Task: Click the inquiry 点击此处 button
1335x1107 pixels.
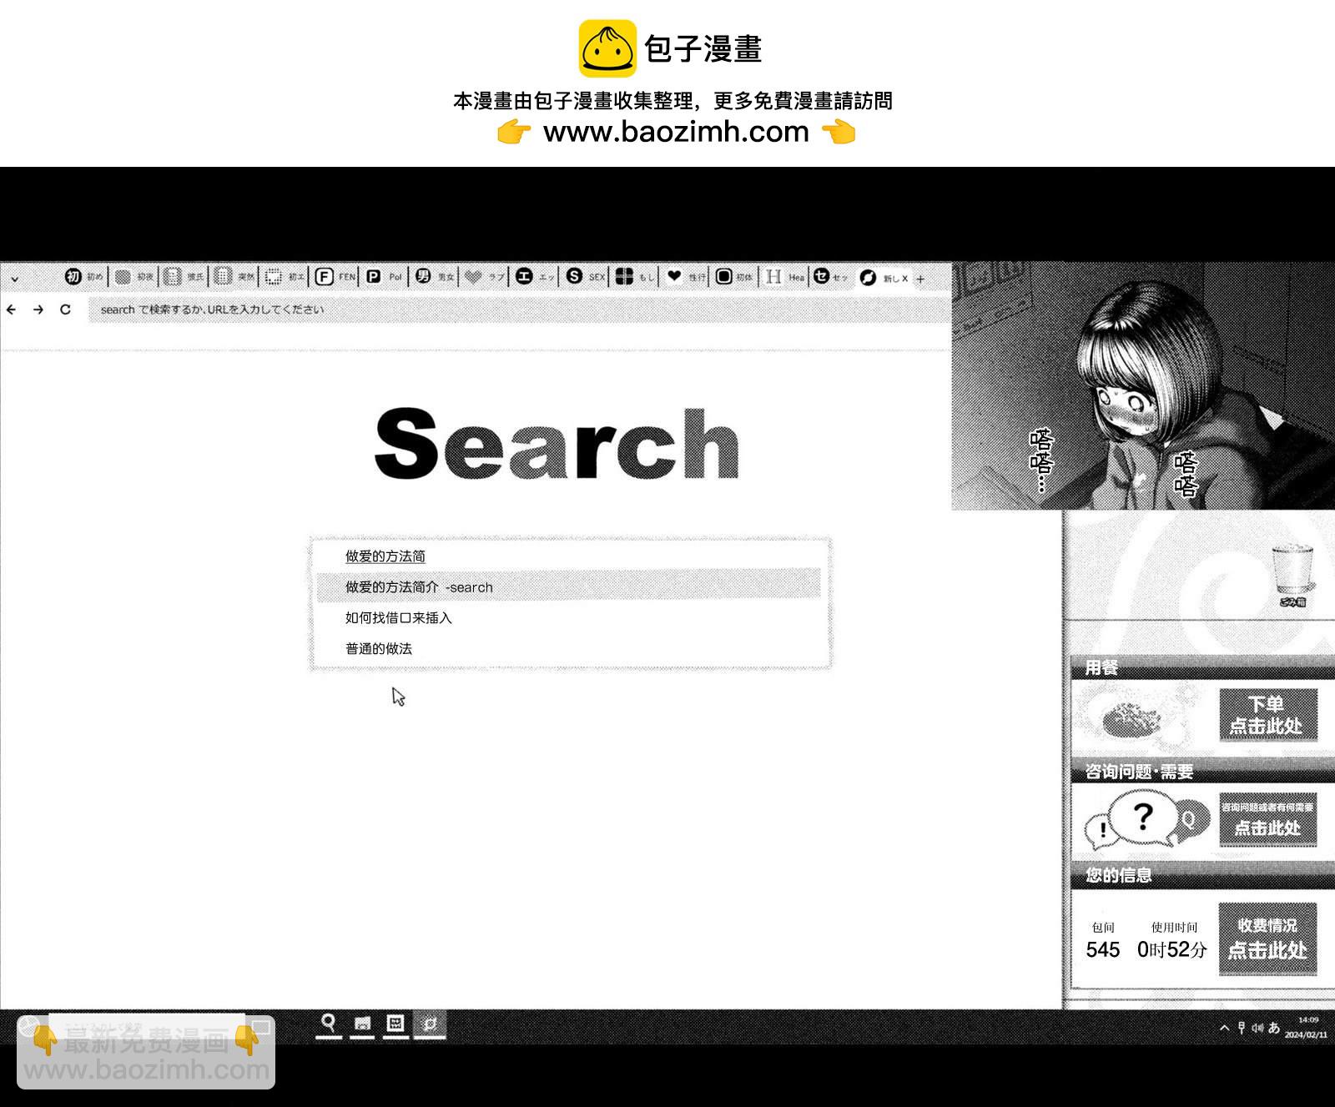Action: click(x=1267, y=820)
